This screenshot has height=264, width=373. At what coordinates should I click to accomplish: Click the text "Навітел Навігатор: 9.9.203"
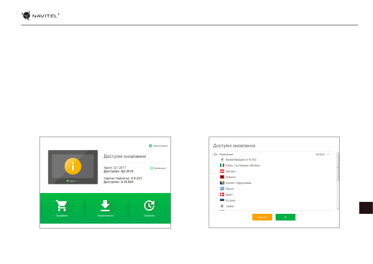point(123,178)
